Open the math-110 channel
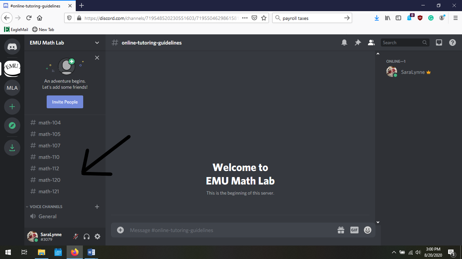The height and width of the screenshot is (259, 462). tap(65, 157)
